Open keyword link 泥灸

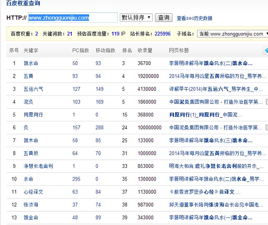pos(28,102)
